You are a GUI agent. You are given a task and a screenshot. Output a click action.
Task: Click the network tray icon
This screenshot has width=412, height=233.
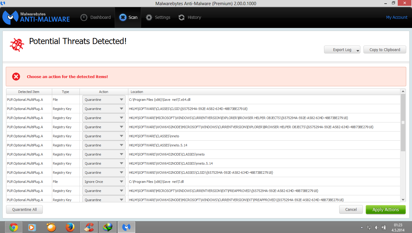click(369, 228)
